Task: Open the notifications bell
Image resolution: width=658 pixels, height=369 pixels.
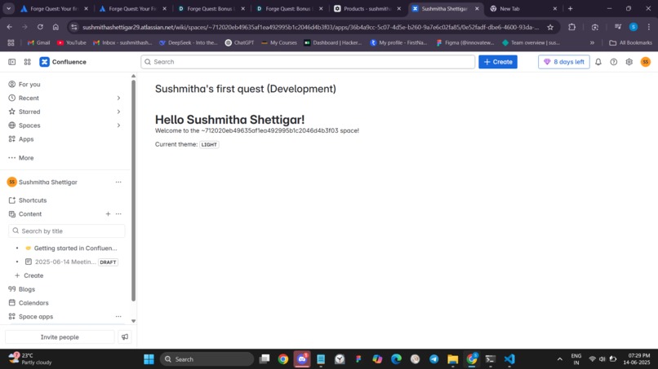Action: pos(598,62)
